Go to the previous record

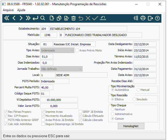[x=14, y=18]
